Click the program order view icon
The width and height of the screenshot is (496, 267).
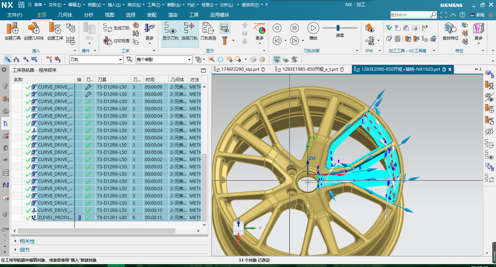7,59
